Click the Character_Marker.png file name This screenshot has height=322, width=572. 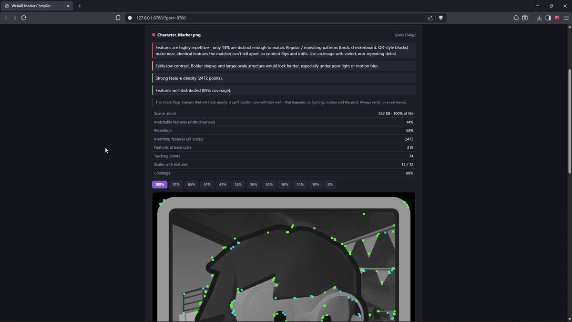[179, 35]
